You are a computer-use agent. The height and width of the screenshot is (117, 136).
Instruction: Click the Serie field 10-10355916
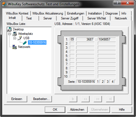coord(86,81)
